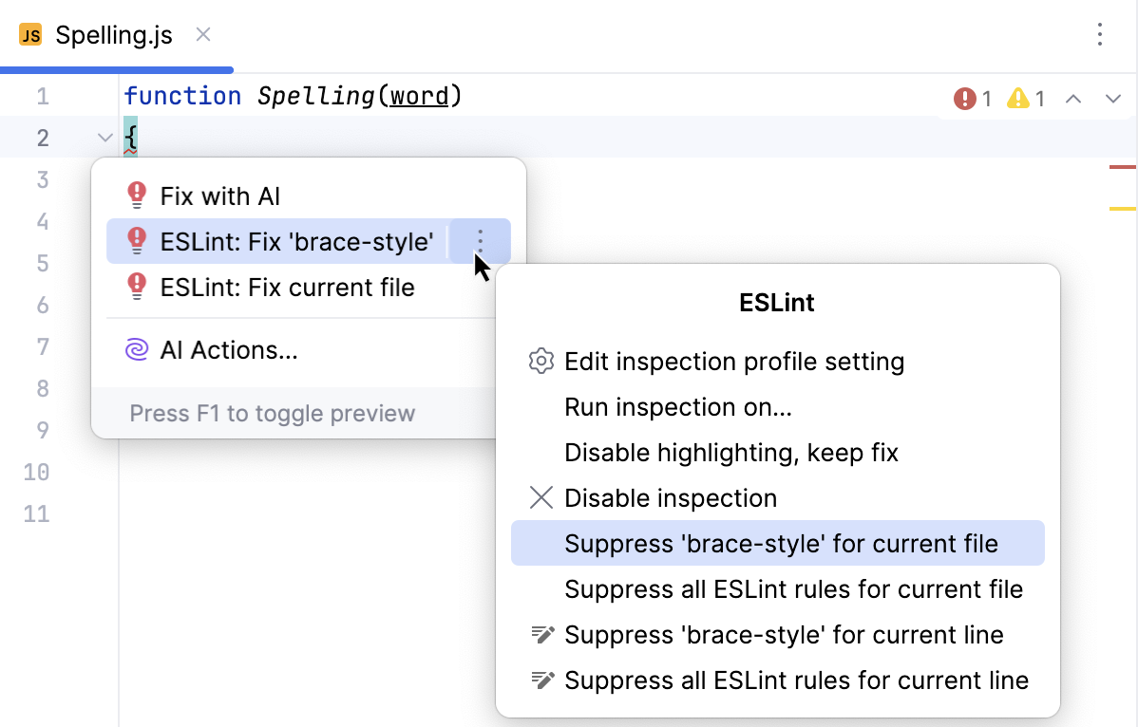
Task: Click the JS file type icon on the editor tab
Action: 30,34
